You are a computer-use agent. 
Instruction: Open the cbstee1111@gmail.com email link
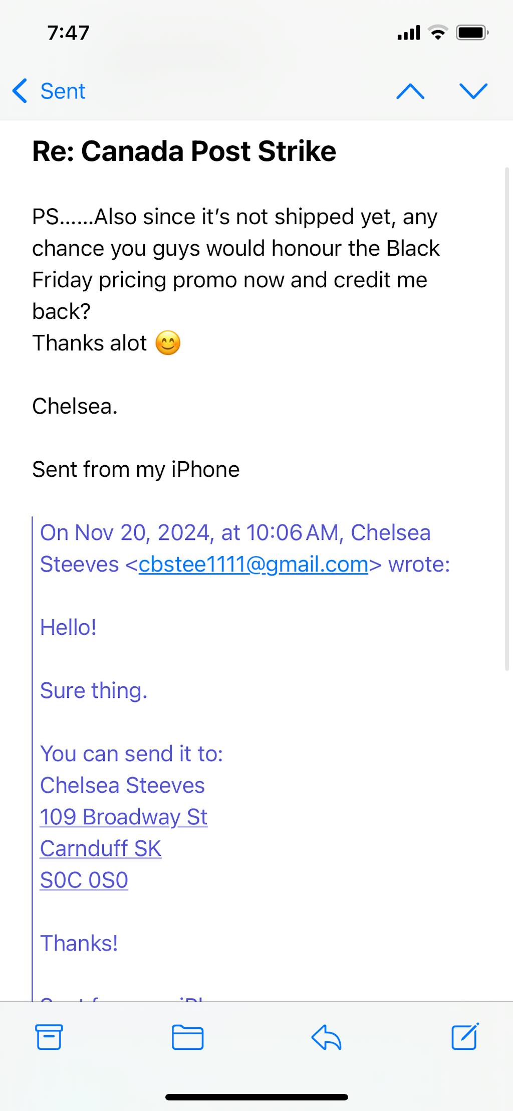click(253, 565)
